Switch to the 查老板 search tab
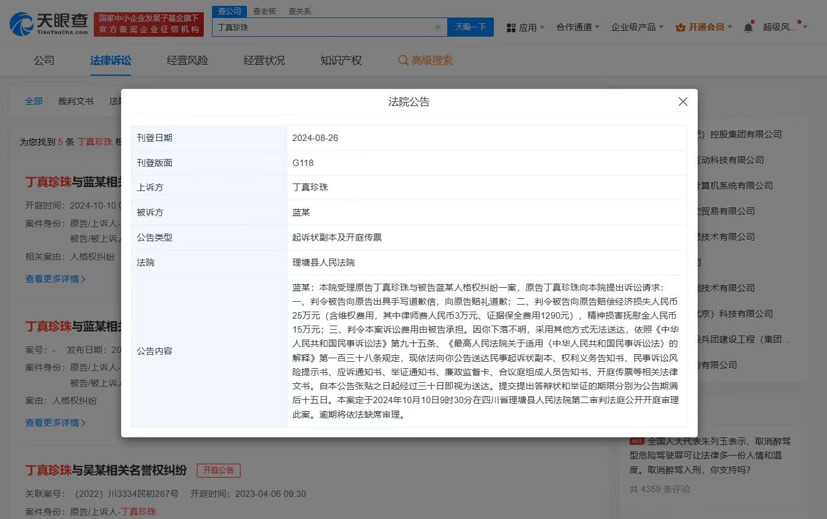Image resolution: width=827 pixels, height=519 pixels. [265, 10]
